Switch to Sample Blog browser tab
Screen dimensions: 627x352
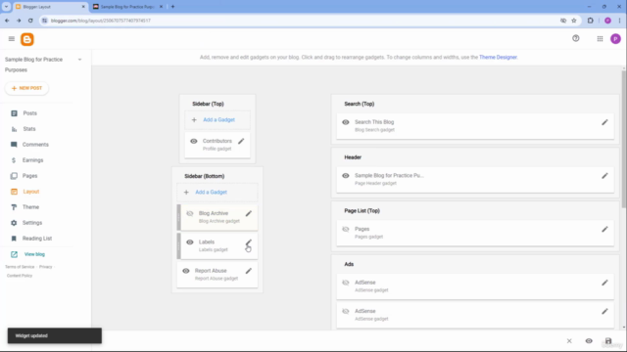coord(127,7)
